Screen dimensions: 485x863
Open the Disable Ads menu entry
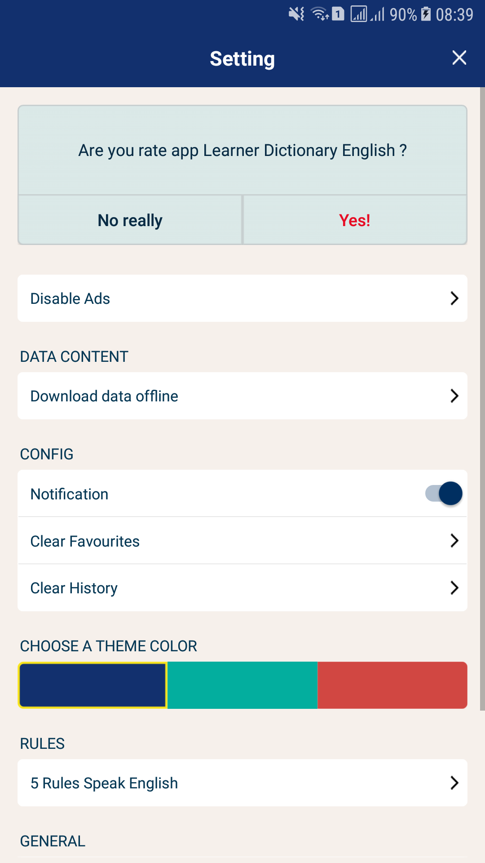(242, 298)
